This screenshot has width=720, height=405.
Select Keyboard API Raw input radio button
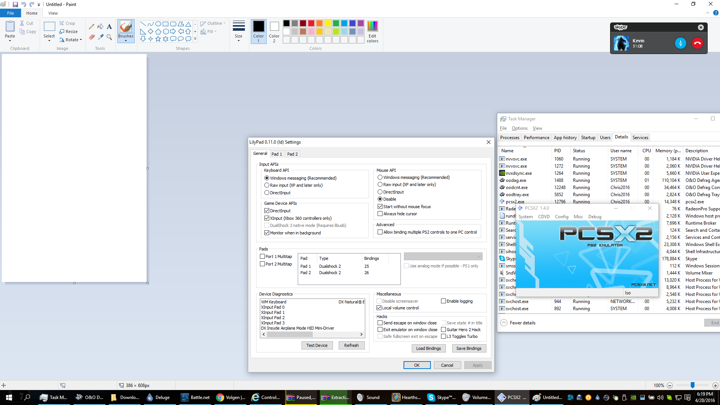tap(267, 185)
